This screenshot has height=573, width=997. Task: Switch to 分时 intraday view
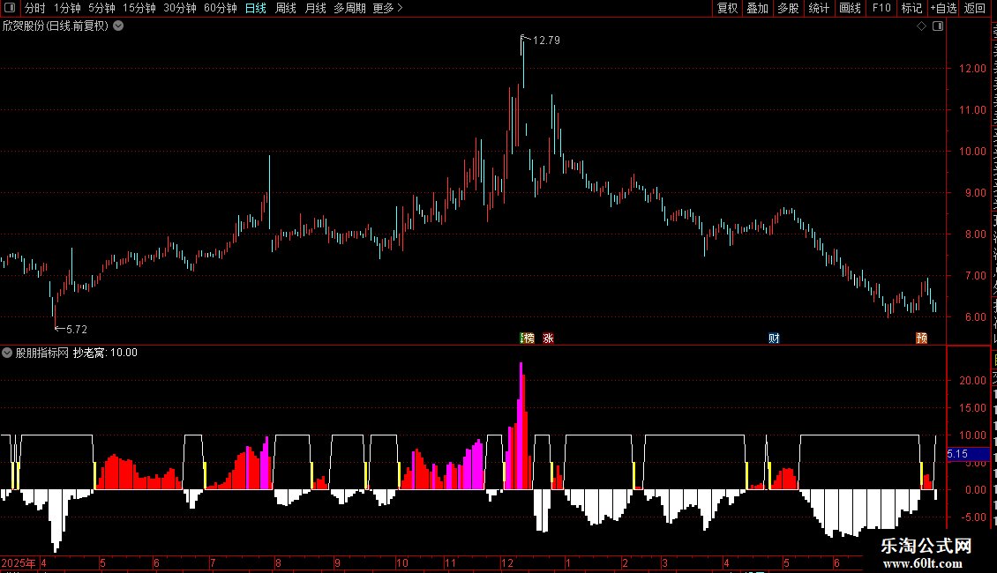click(35, 8)
